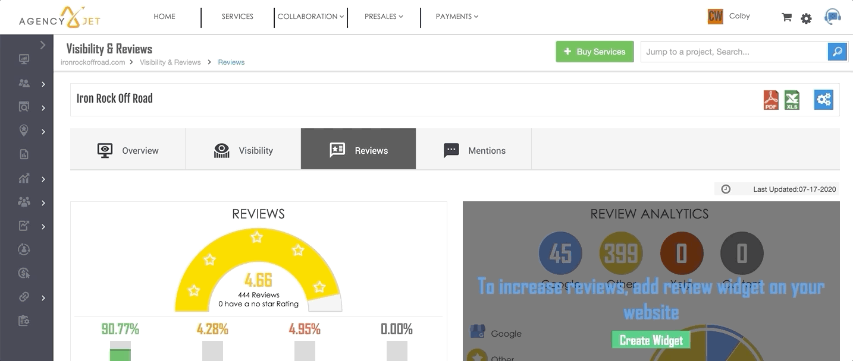This screenshot has width=853, height=361.
Task: Open the clipboard settings icon in sidebar
Action: [24, 321]
